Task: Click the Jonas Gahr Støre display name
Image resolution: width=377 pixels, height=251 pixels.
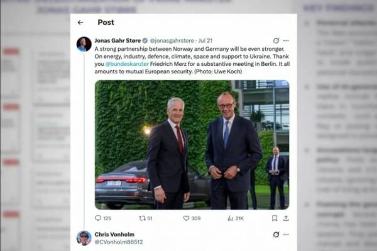Action: [117, 41]
